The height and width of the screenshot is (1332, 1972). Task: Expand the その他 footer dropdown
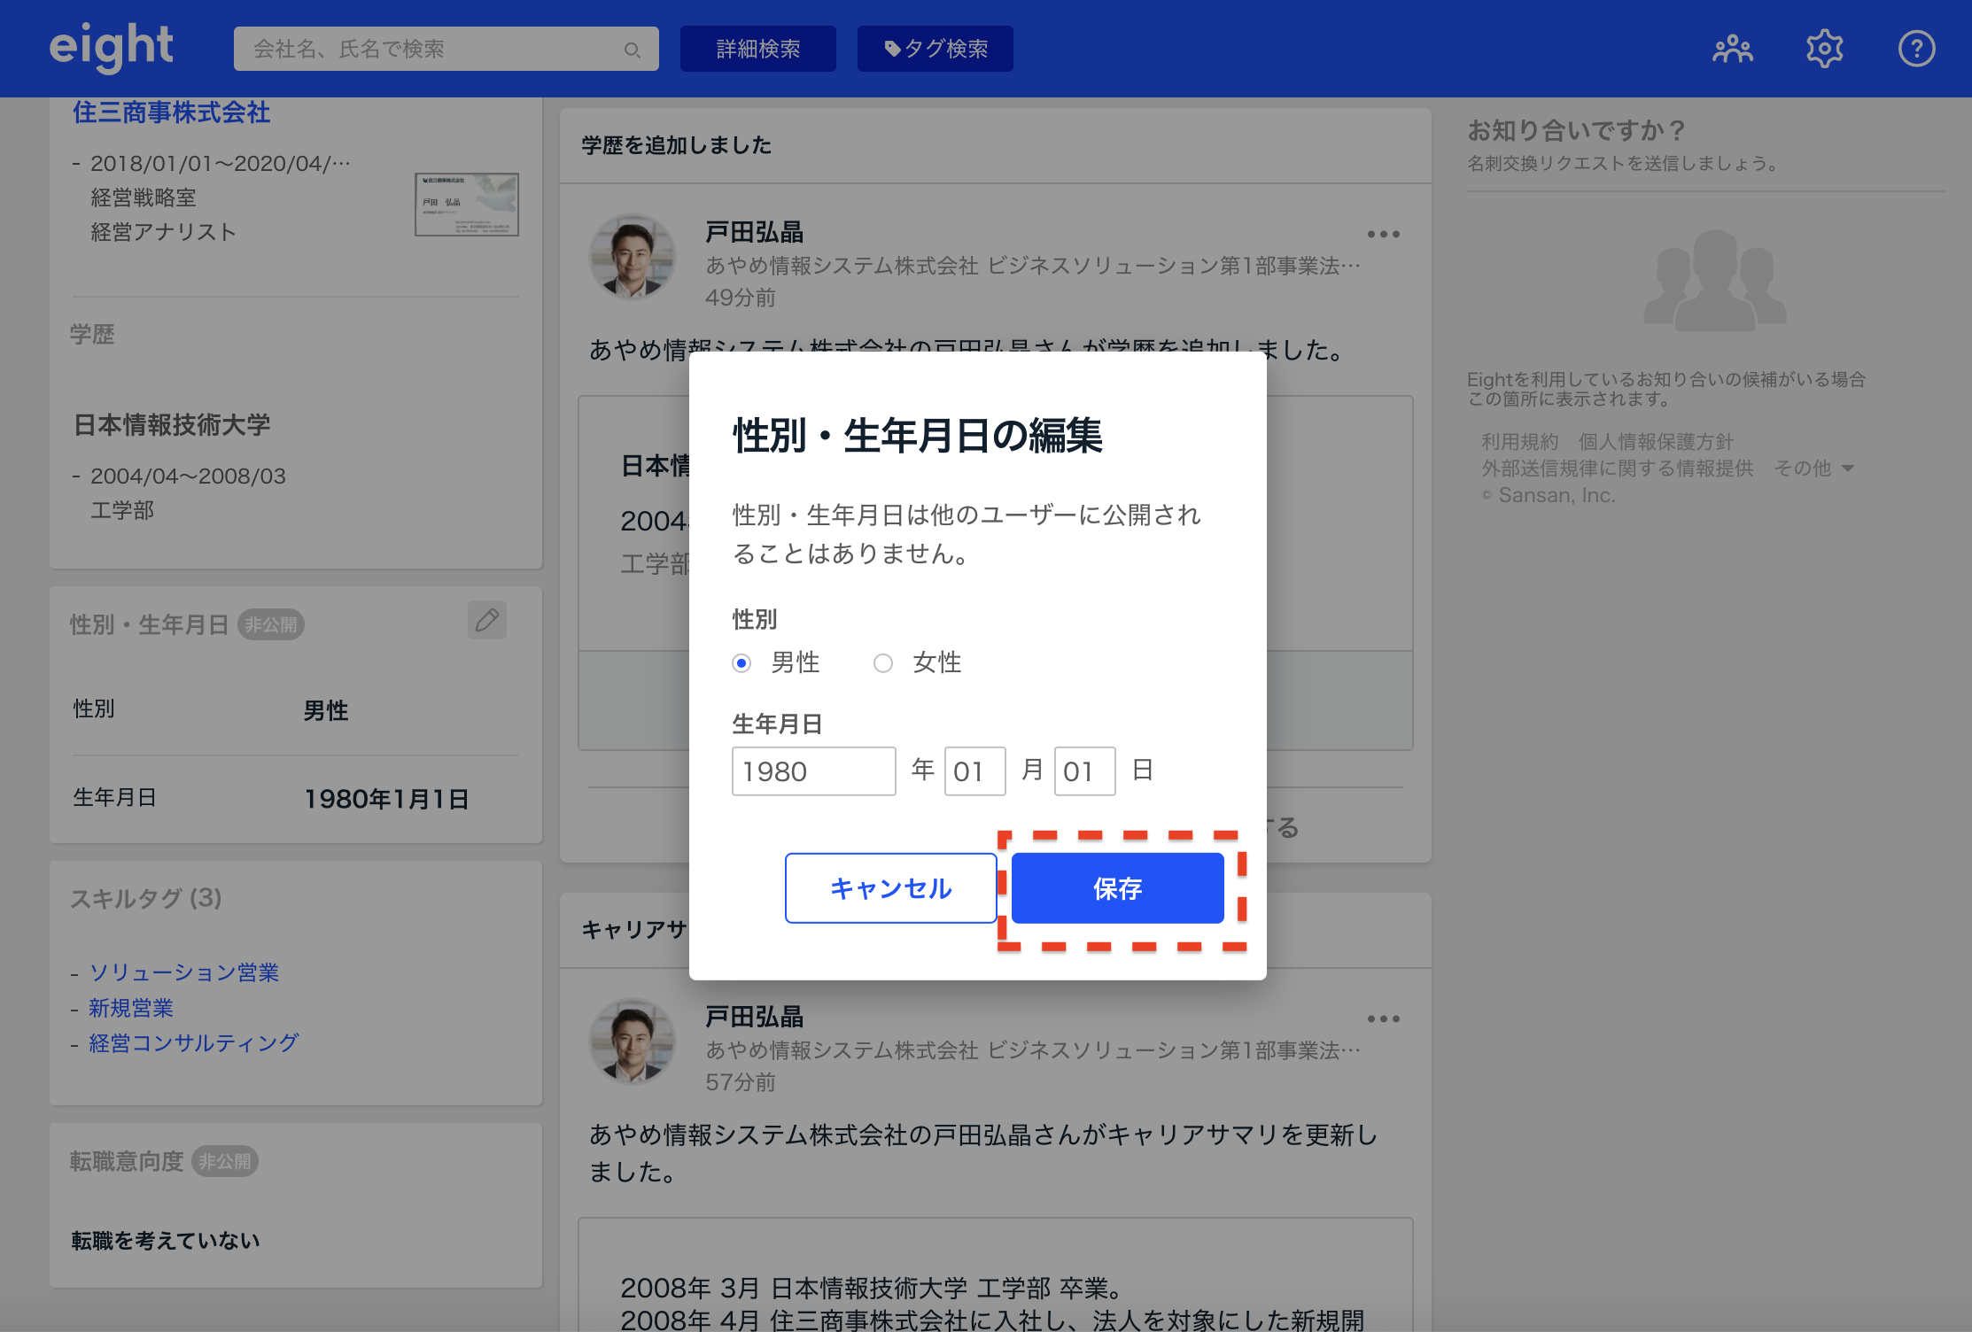pos(1813,469)
